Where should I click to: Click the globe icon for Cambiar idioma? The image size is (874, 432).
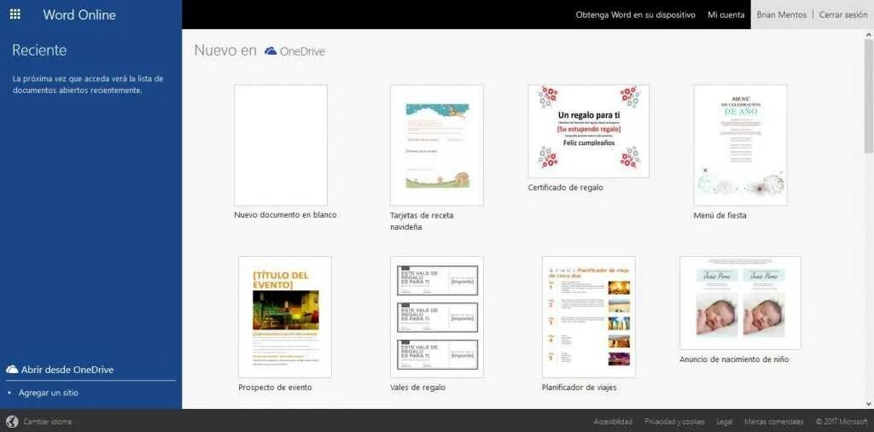coord(12,422)
